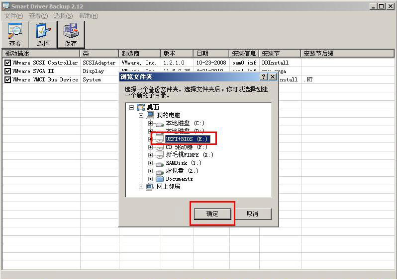397x279 pixels.
Task: Expand the CD 驱动器 (F:) node
Action: coord(150,147)
